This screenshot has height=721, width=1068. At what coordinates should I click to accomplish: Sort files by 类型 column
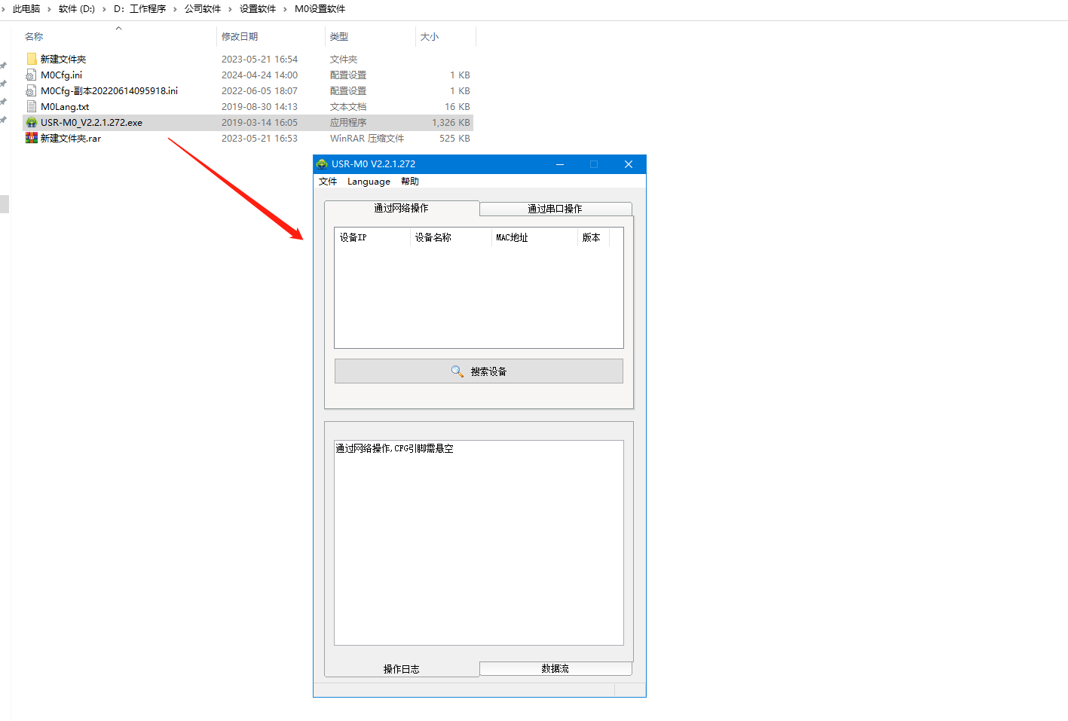tap(339, 36)
